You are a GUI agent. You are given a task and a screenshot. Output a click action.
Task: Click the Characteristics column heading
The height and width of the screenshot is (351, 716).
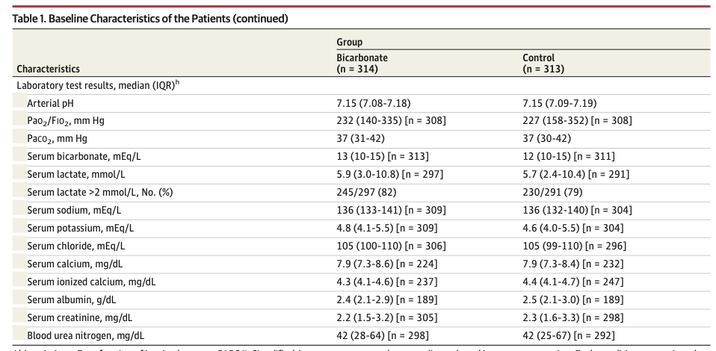[48, 69]
